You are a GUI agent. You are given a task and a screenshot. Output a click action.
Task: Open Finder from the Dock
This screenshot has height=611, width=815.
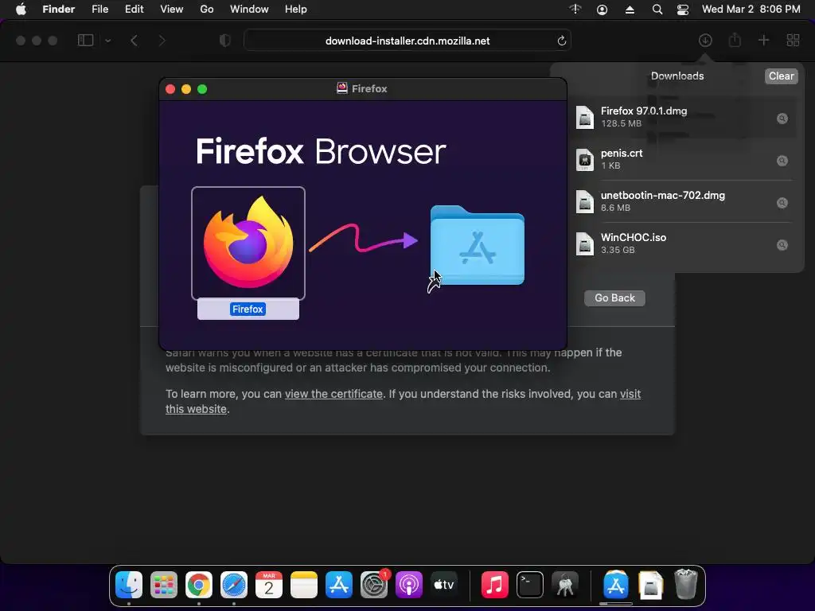129,585
